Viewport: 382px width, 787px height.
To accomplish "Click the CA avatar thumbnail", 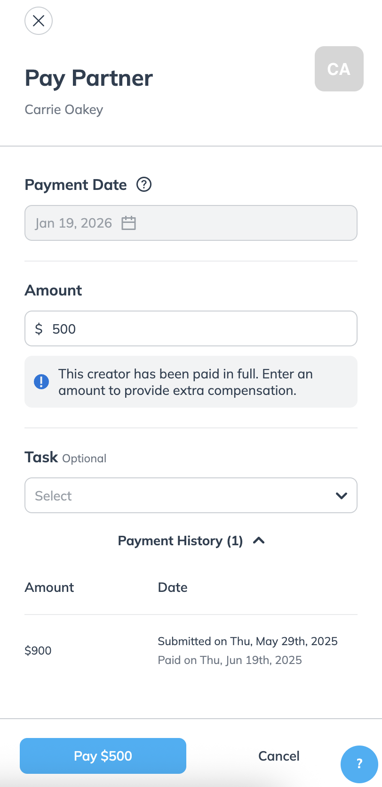I will 339,69.
